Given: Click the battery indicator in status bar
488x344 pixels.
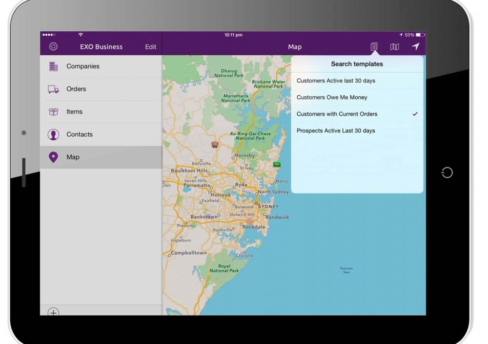Looking at the screenshot, I should [x=420, y=35].
